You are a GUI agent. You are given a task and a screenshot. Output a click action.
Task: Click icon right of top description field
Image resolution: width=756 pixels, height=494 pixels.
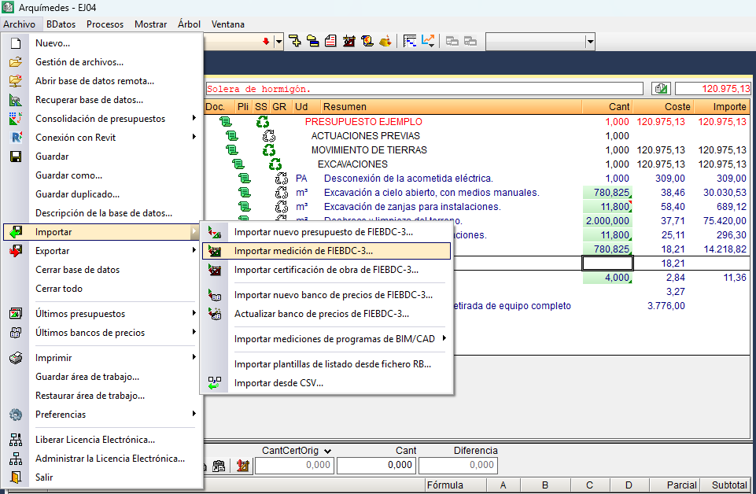click(661, 89)
